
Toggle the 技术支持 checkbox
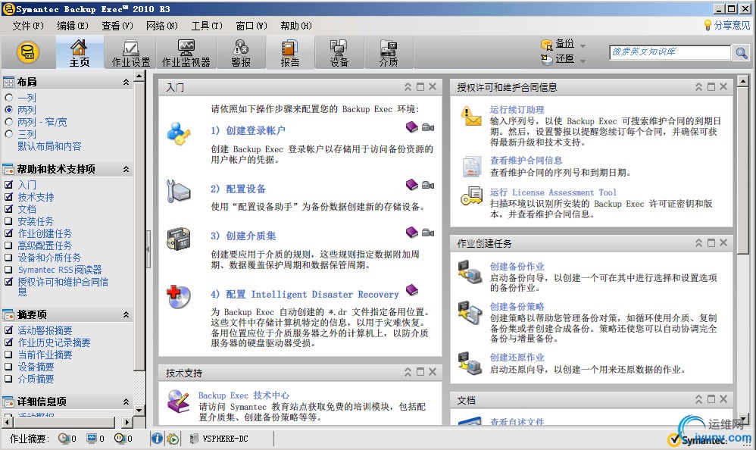pos(8,197)
